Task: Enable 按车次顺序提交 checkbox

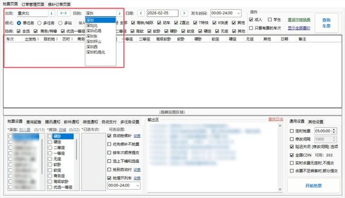Action: tap(109, 153)
